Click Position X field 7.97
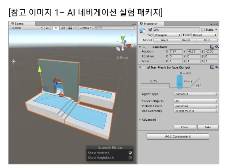Screen dimensions: 227x167 point(176,51)
